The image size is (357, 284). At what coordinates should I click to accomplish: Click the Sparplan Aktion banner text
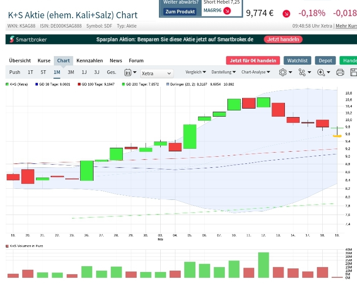coord(174,40)
